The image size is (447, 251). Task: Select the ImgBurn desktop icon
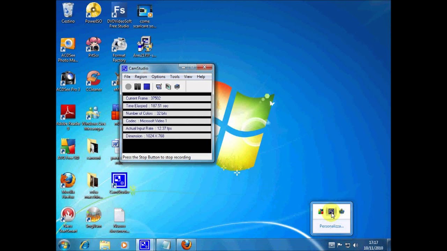94,218
